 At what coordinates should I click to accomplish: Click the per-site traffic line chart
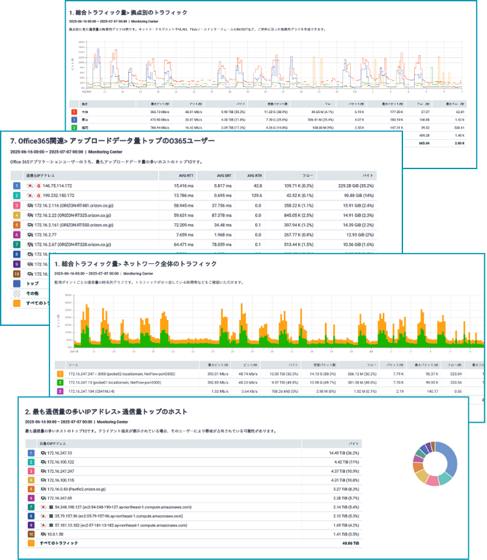coord(274,65)
